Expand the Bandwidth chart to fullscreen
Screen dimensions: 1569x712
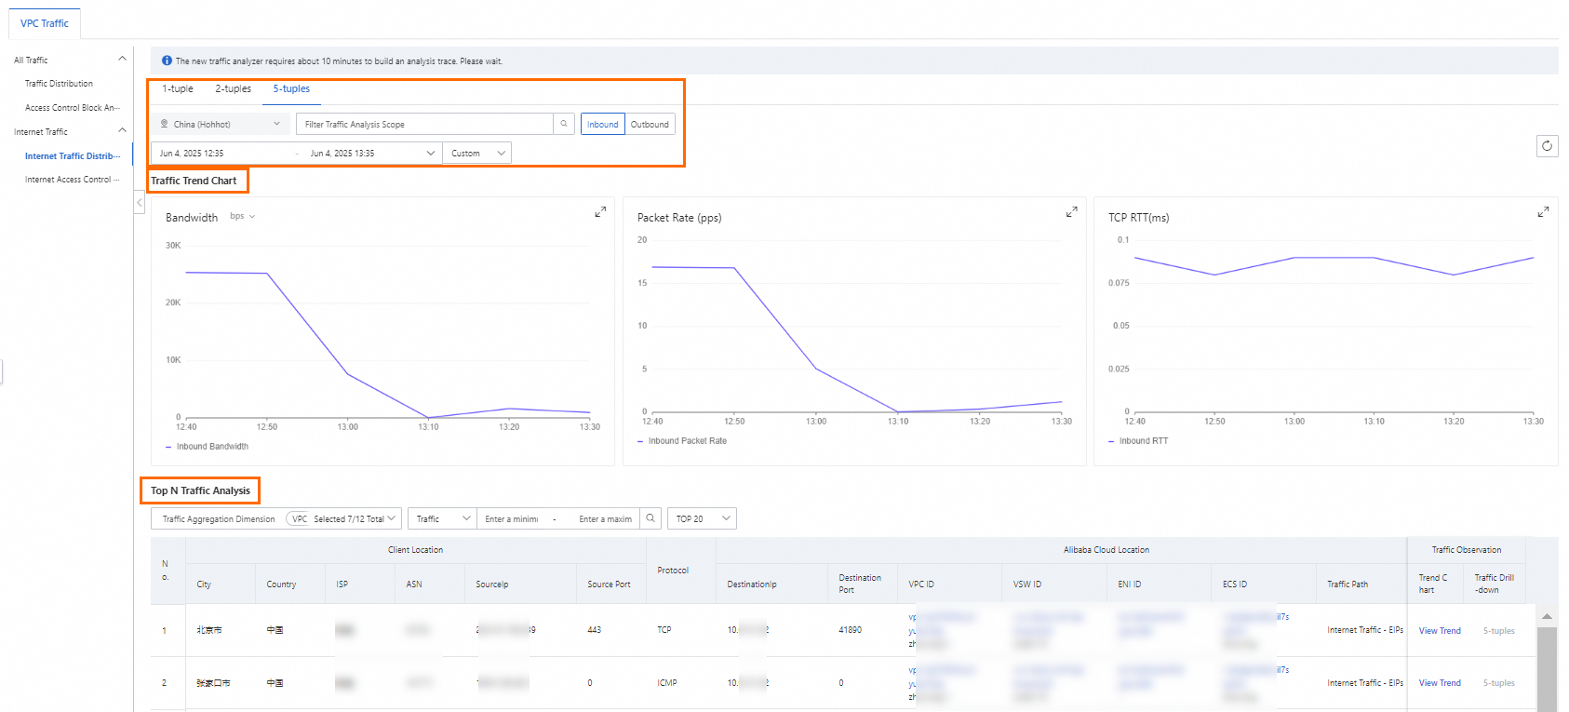(600, 212)
